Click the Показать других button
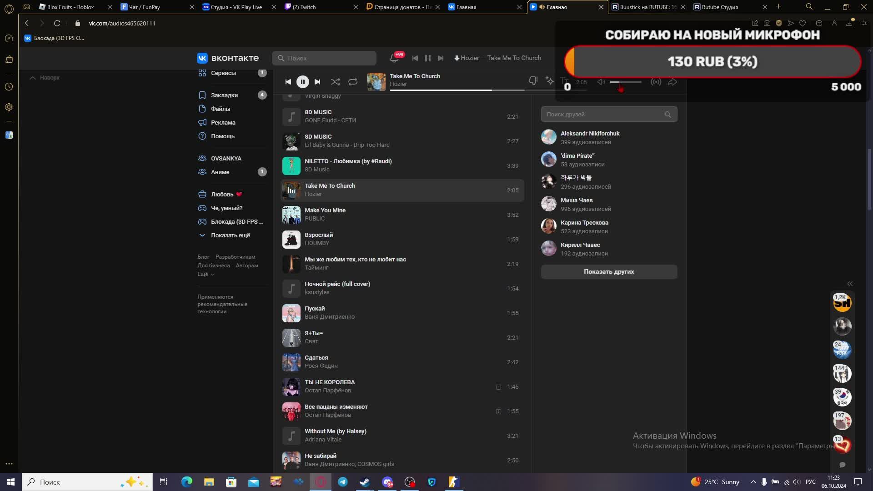Screen dimensions: 873x491 point(608,271)
